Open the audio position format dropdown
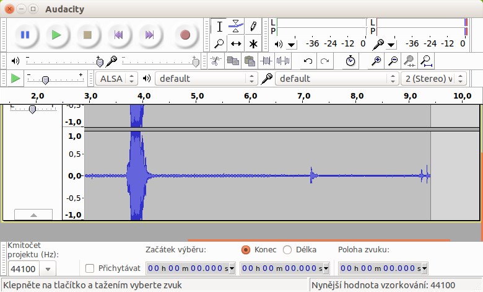The height and width of the screenshot is (292, 483). click(425, 268)
